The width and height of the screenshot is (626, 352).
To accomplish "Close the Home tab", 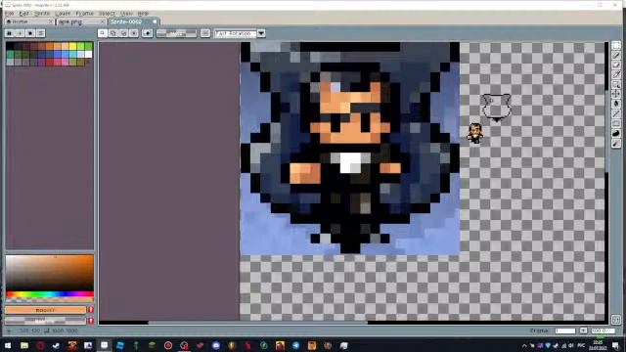I will (x=51, y=22).
